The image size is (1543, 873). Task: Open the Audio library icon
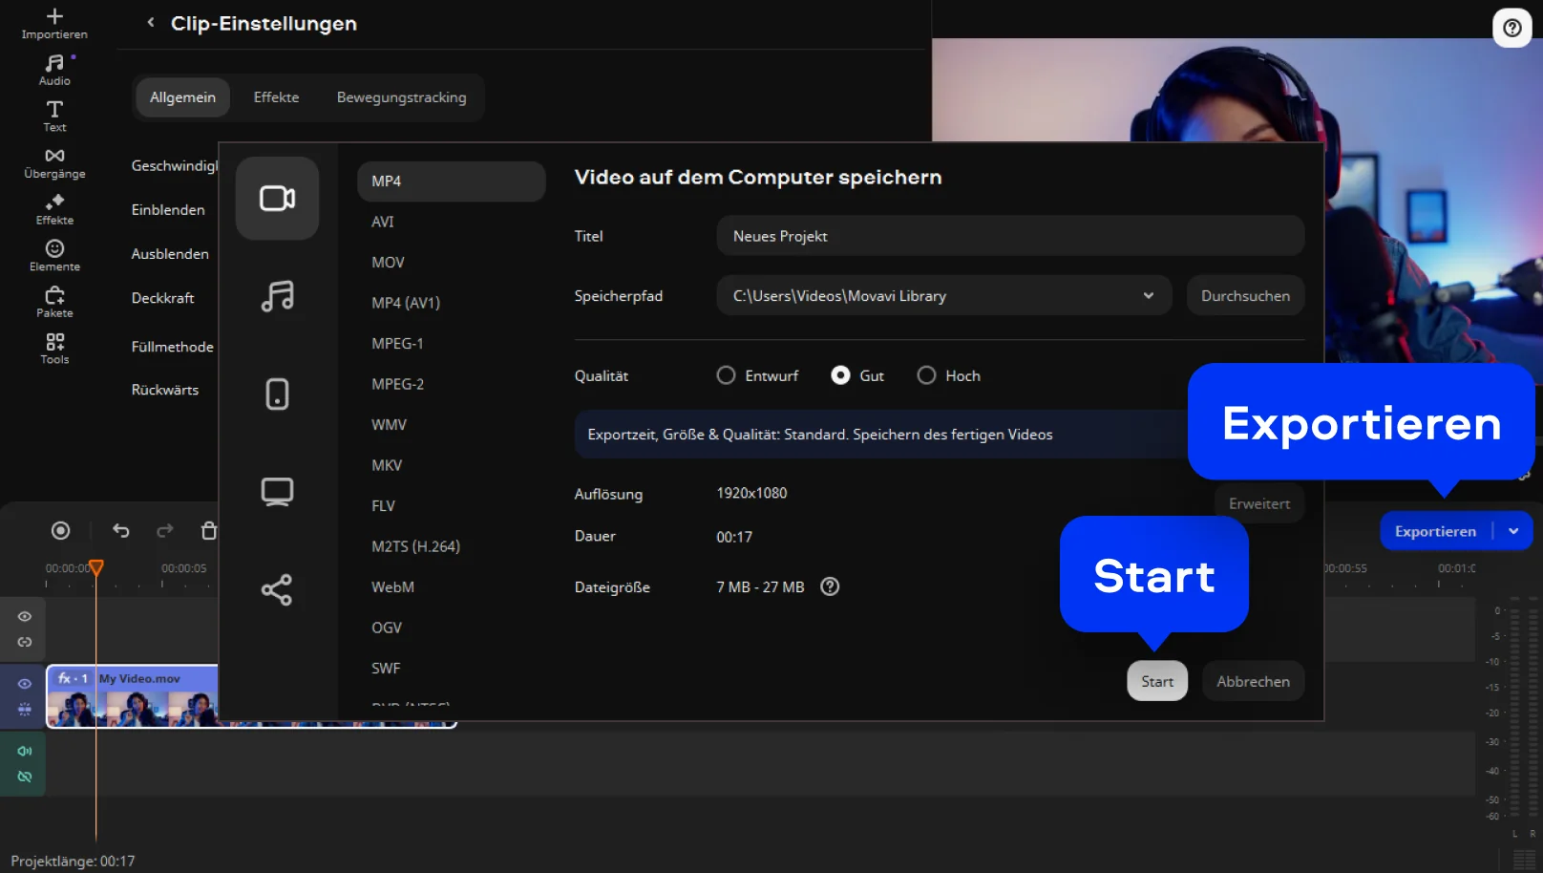[54, 70]
